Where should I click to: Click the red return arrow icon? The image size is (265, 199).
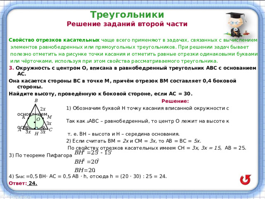(x=246, y=180)
